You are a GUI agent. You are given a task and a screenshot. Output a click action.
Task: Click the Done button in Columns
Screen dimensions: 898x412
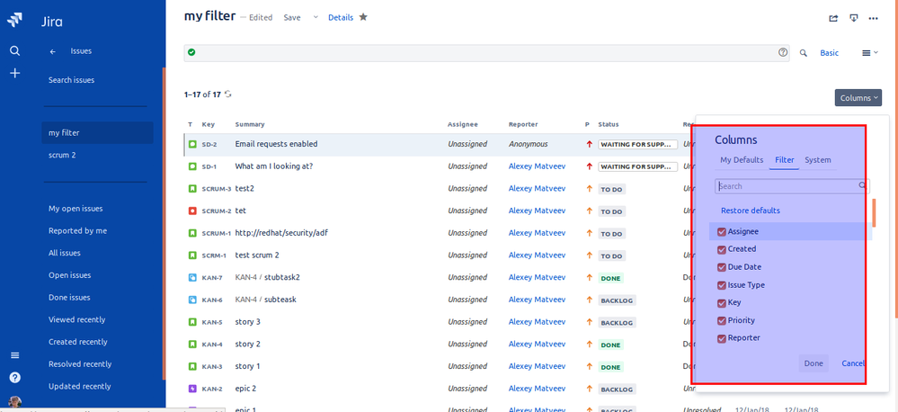[814, 363]
